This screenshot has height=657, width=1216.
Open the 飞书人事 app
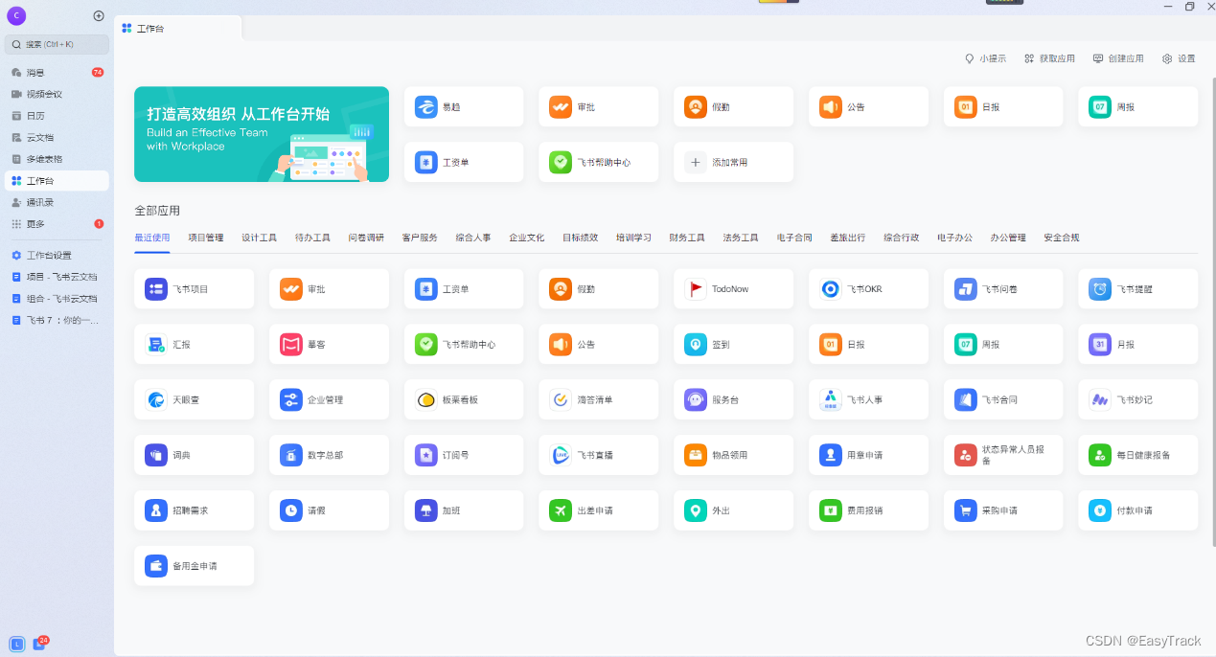868,399
